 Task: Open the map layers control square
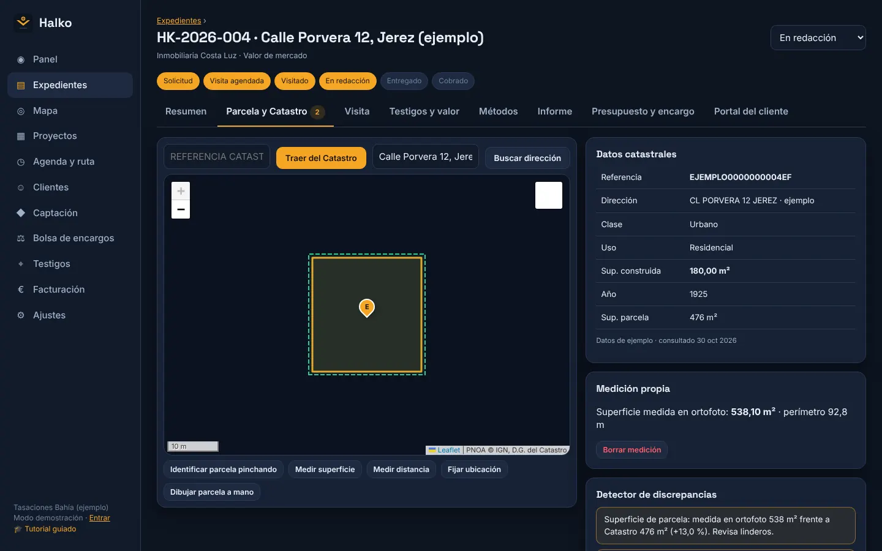point(549,195)
